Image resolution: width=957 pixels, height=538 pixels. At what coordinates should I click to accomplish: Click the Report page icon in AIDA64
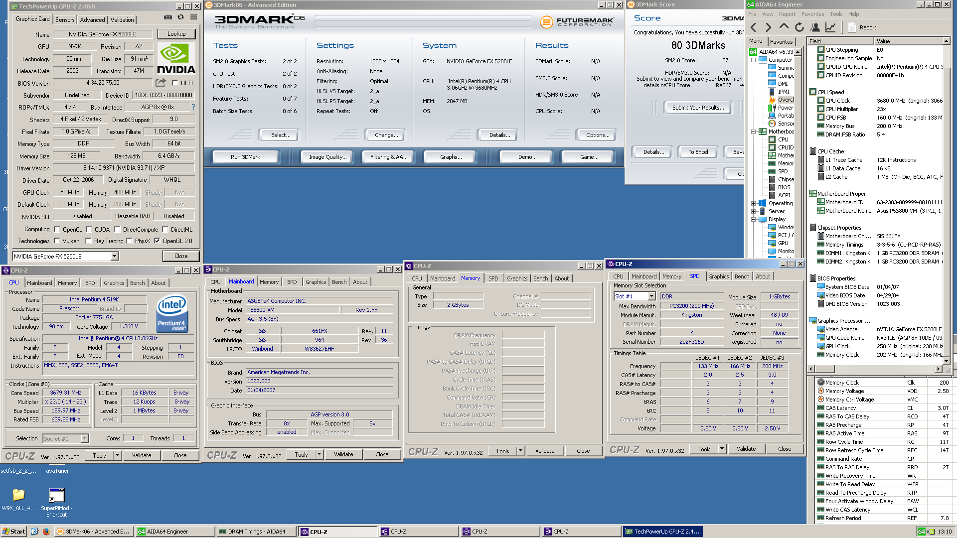pos(852,27)
